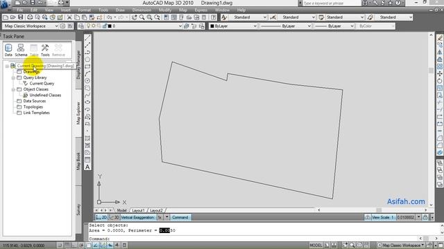
Task: Click the Plot (print) icon in the Standard toolbar
Action: [x=30, y=17]
